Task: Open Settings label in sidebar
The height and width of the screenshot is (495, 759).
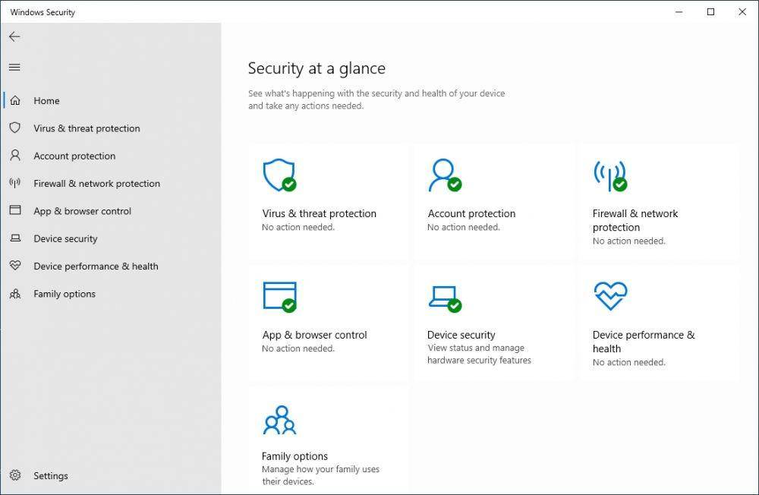Action: 50,475
